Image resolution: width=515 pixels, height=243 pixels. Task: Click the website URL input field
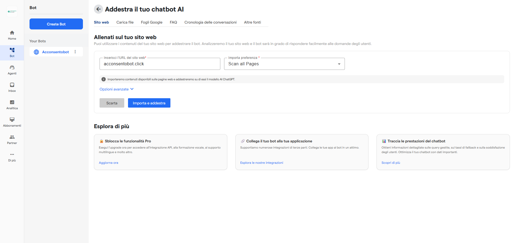tap(160, 64)
